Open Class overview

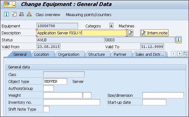[48, 15]
